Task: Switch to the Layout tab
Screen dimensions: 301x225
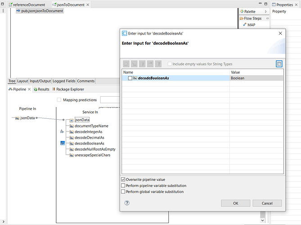Action: click(22, 81)
